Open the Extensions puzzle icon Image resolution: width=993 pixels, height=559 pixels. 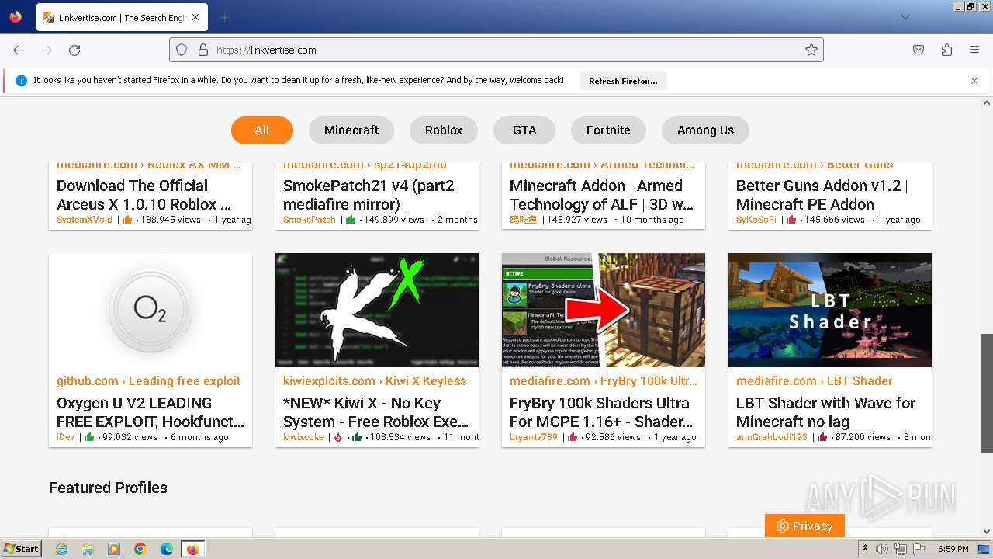coord(946,50)
